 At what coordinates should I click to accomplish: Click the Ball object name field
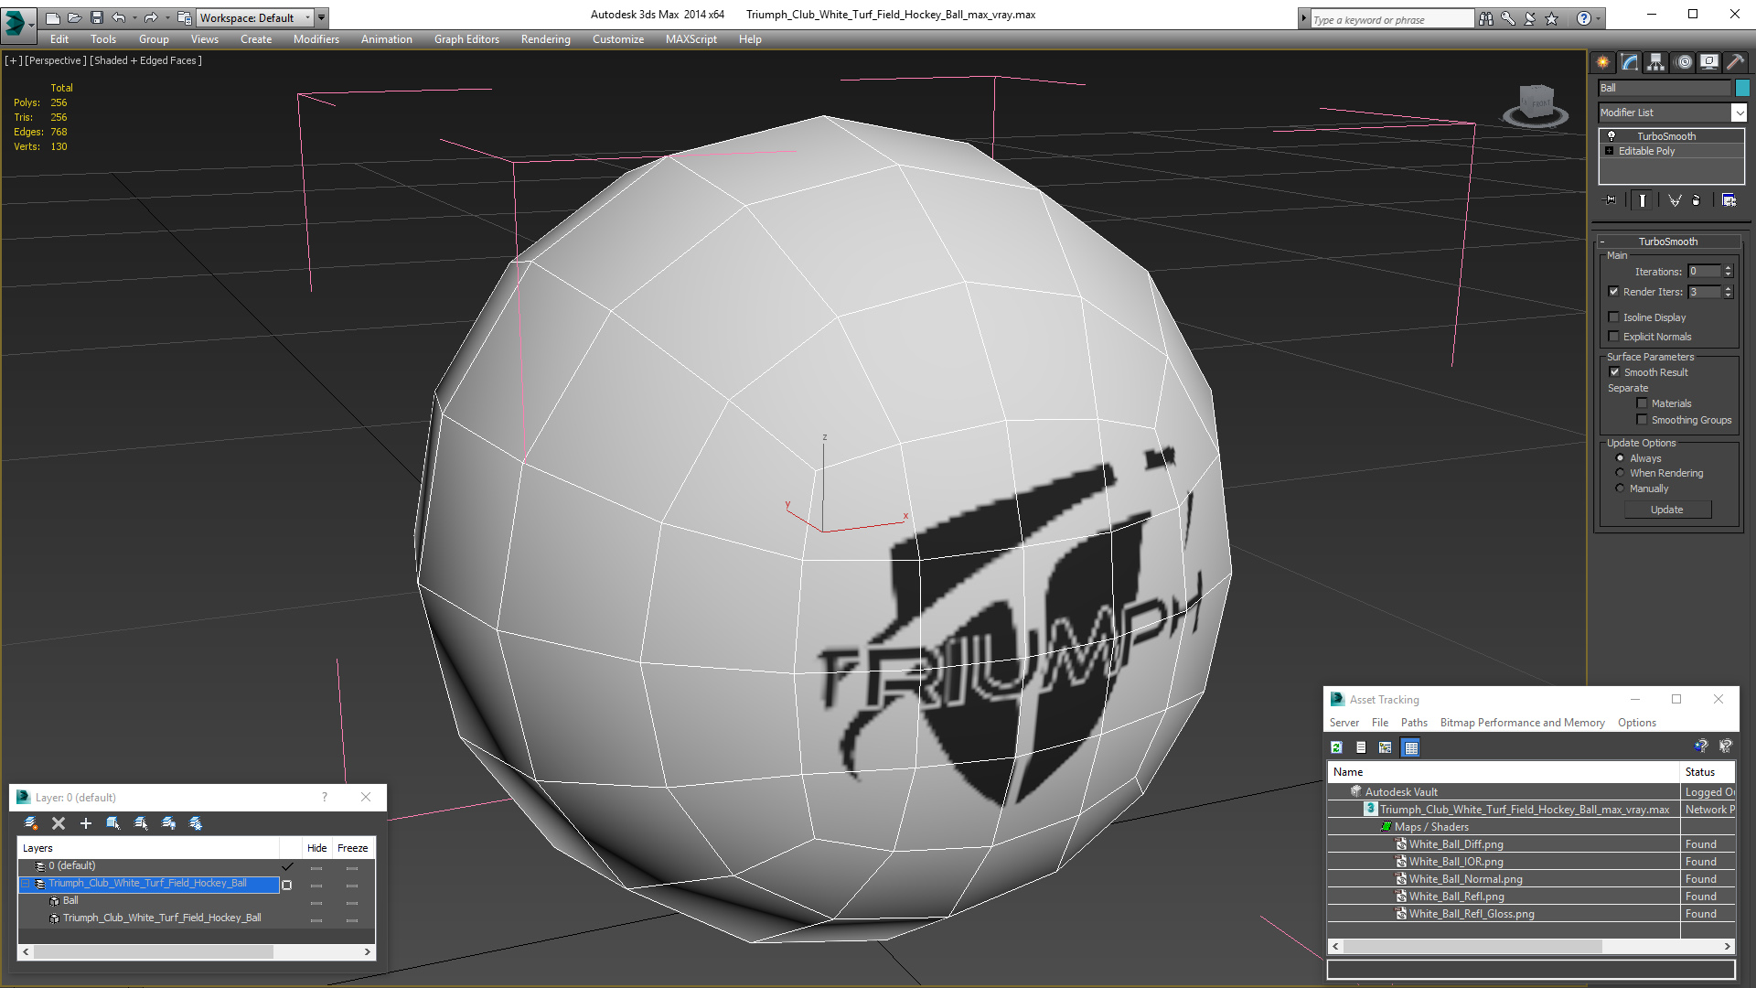1665,88
